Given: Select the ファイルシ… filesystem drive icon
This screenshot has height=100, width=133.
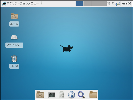Looking at the screenshot, I should 14,37.
